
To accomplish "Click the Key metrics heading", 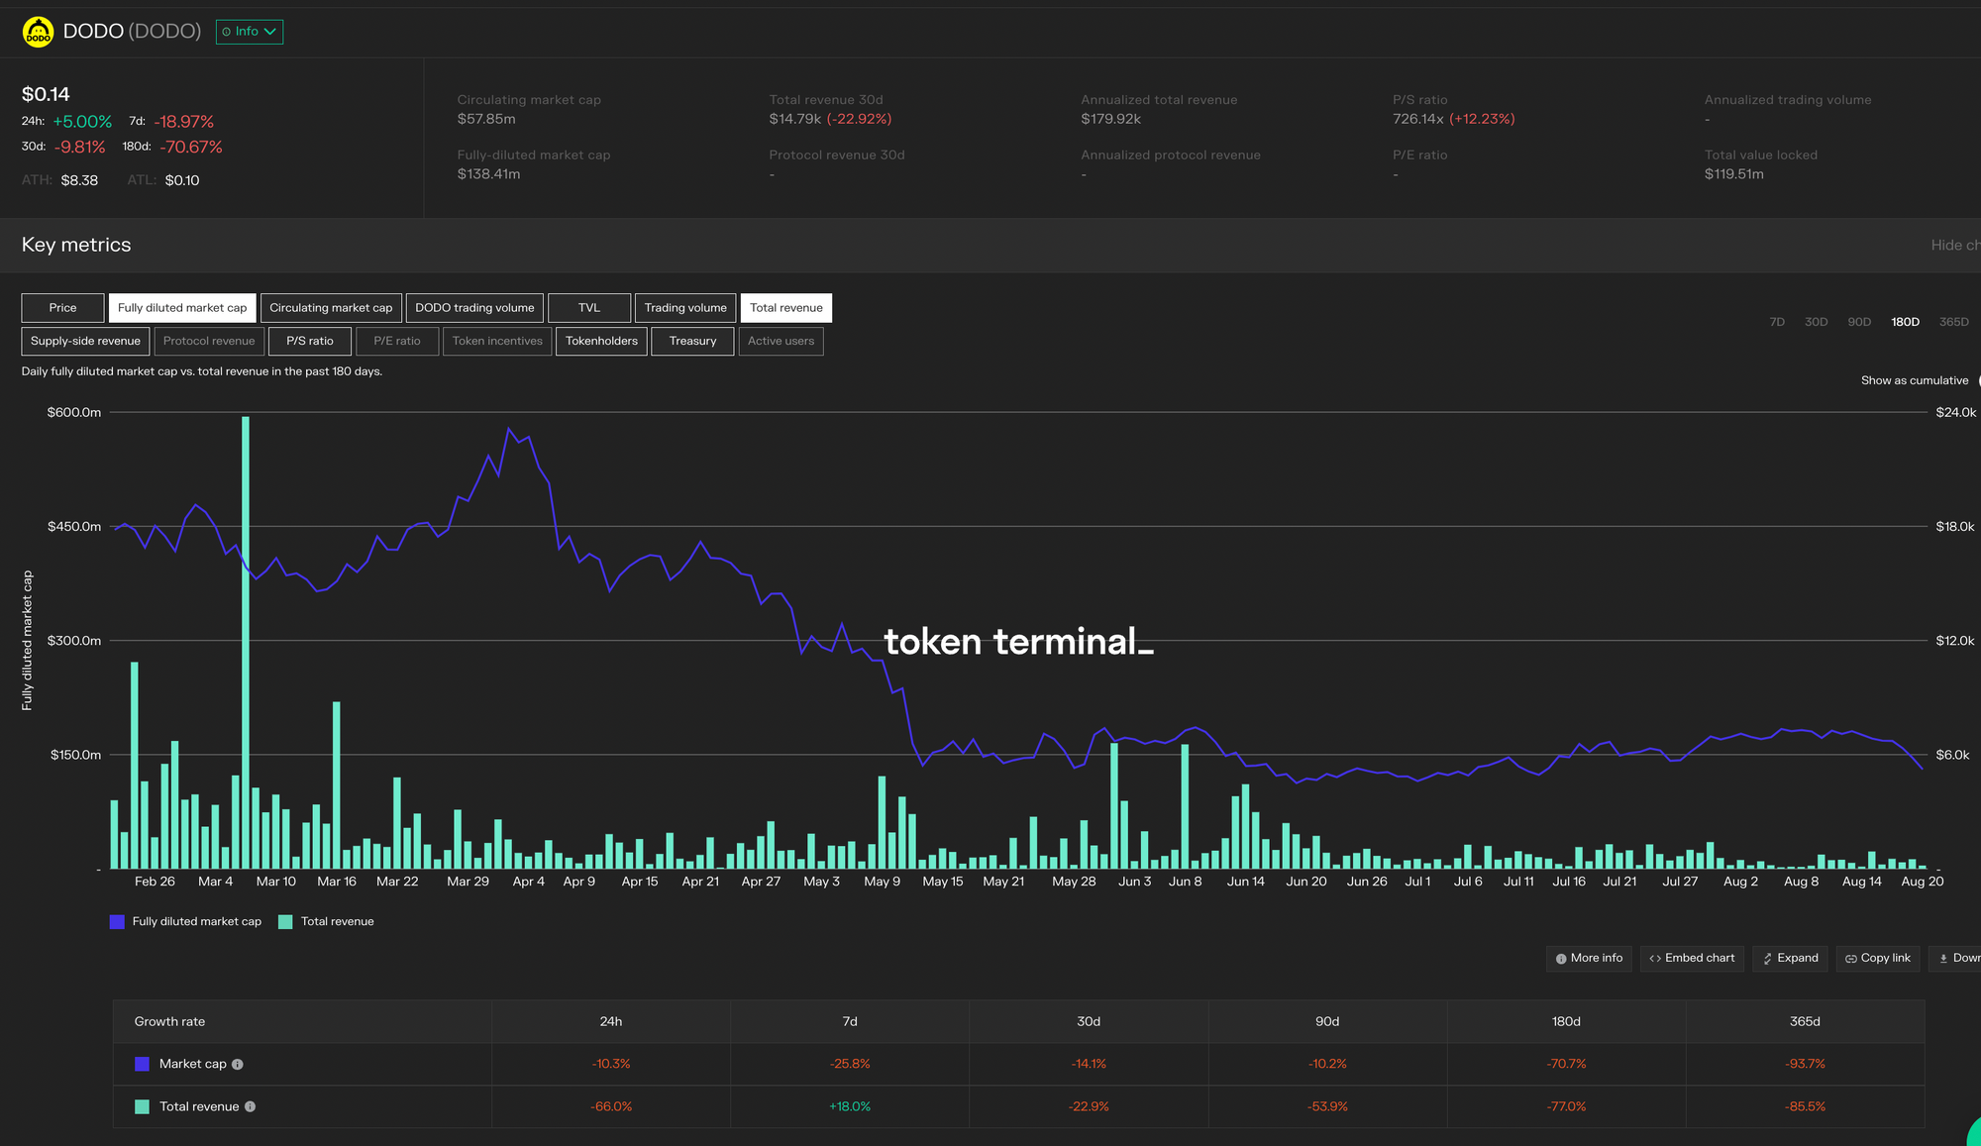I will tap(76, 245).
